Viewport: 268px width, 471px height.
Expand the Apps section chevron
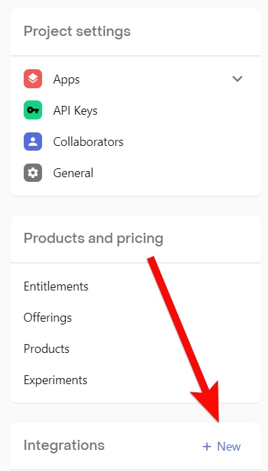pos(237,79)
